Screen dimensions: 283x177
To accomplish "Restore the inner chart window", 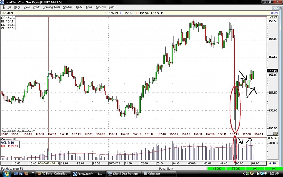I will [x=278, y=8].
